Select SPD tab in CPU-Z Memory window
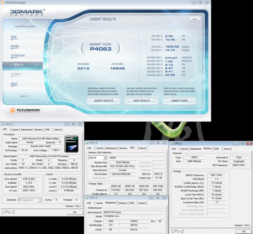The image size is (253, 234). pyautogui.click(x=217, y=149)
